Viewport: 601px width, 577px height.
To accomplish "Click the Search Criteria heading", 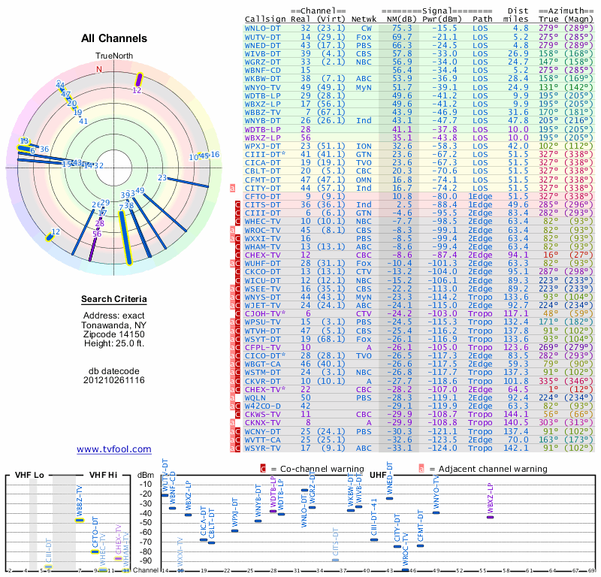I will coord(114,299).
